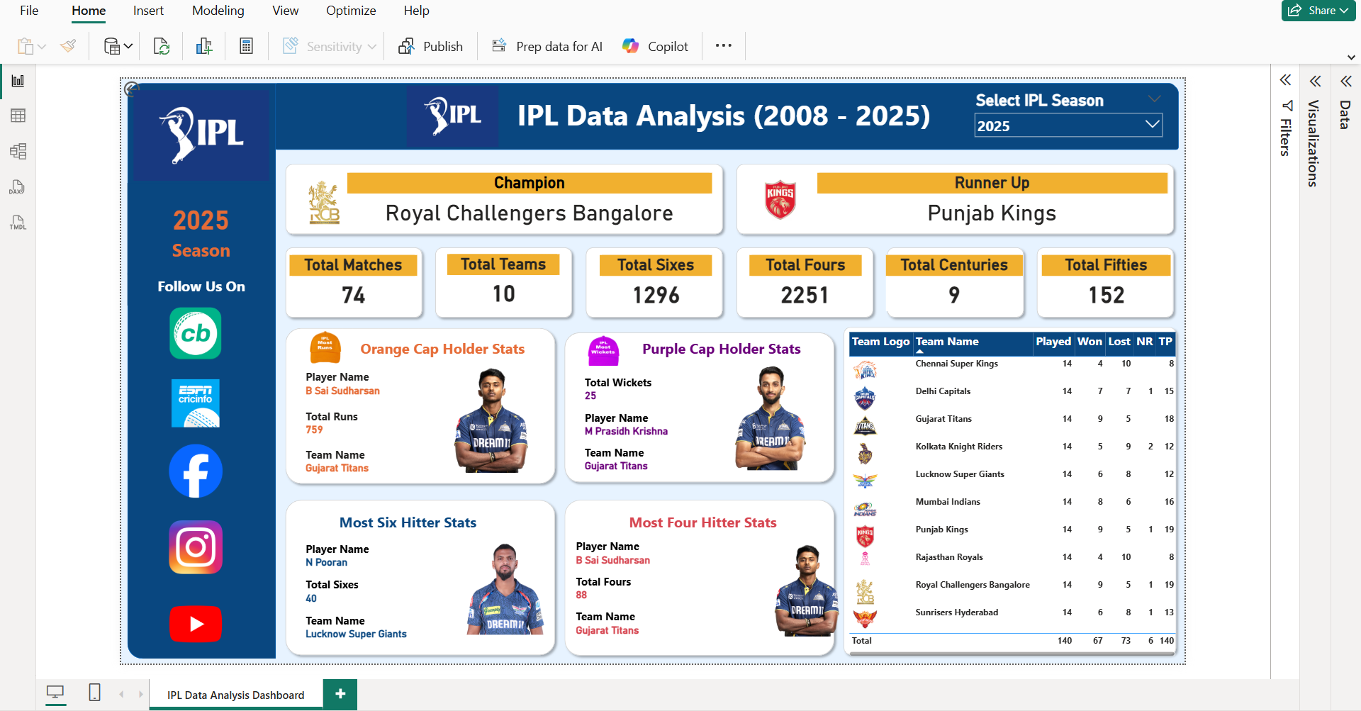Go to previous page tab arrow

pos(122,695)
